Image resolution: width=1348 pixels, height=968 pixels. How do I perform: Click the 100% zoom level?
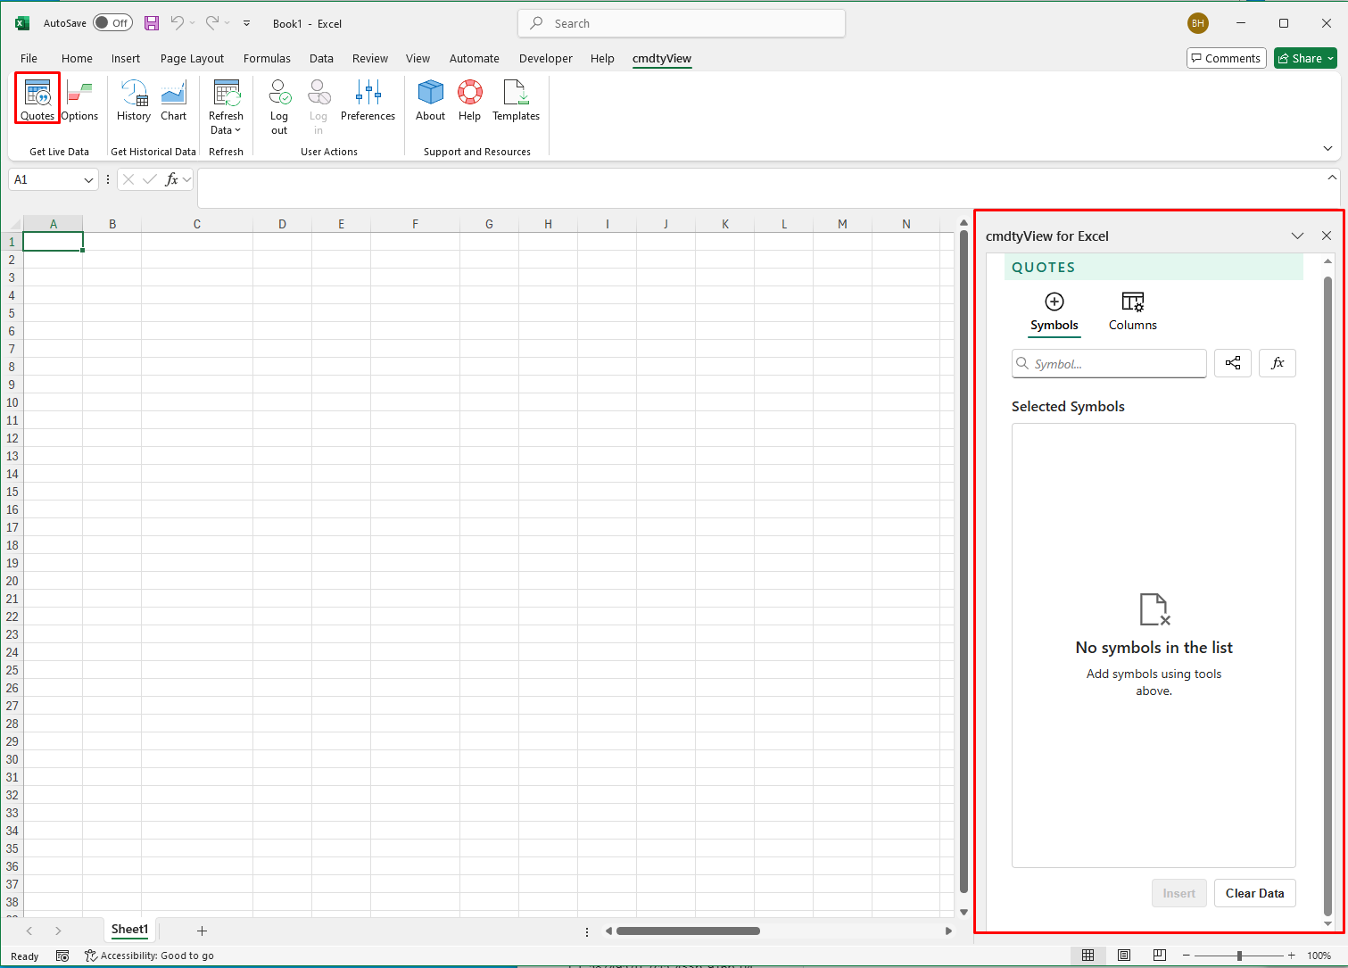coord(1319,956)
